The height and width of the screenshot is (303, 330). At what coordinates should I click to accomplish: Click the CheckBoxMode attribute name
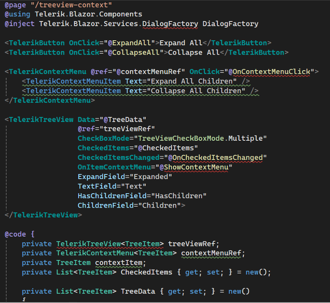(x=103, y=138)
